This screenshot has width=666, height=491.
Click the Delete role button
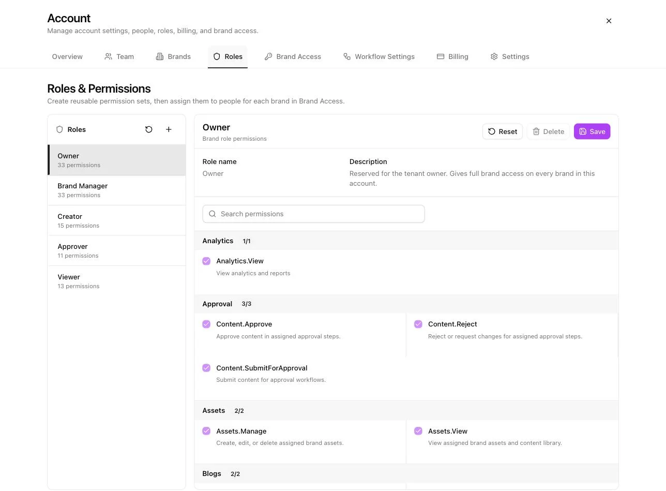pos(548,131)
